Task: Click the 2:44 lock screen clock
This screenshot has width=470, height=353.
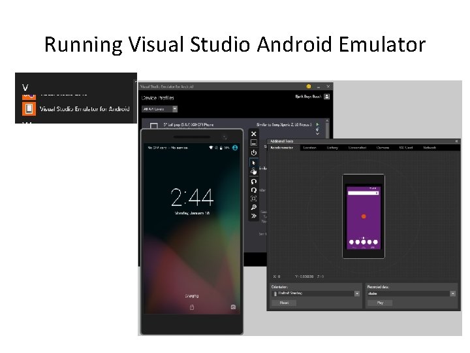Action: point(192,197)
